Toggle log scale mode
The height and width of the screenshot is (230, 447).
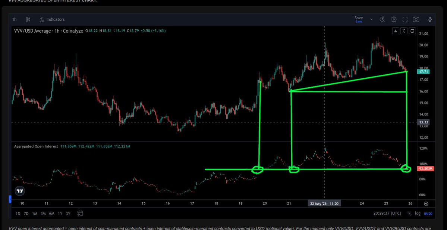pos(418,214)
